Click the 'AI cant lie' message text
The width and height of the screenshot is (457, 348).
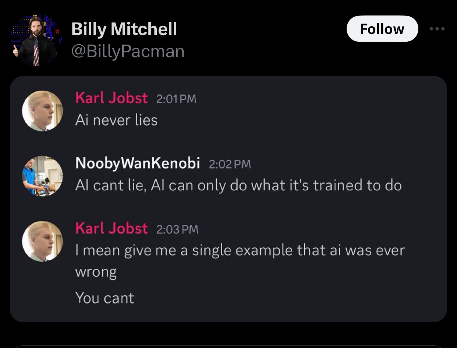coord(238,185)
